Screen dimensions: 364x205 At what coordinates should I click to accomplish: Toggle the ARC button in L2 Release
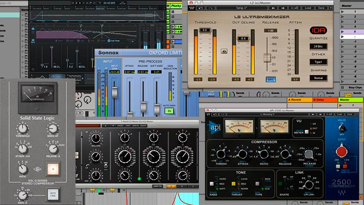tap(271, 79)
